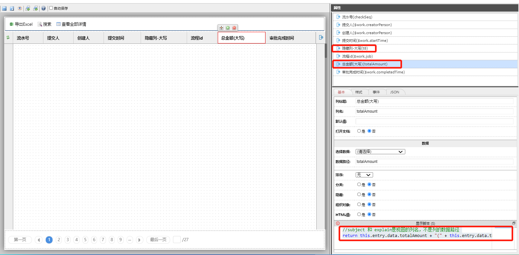The image size is (519, 255).
Task: Click the first green-arrow export icon
Action: click(x=28, y=8)
